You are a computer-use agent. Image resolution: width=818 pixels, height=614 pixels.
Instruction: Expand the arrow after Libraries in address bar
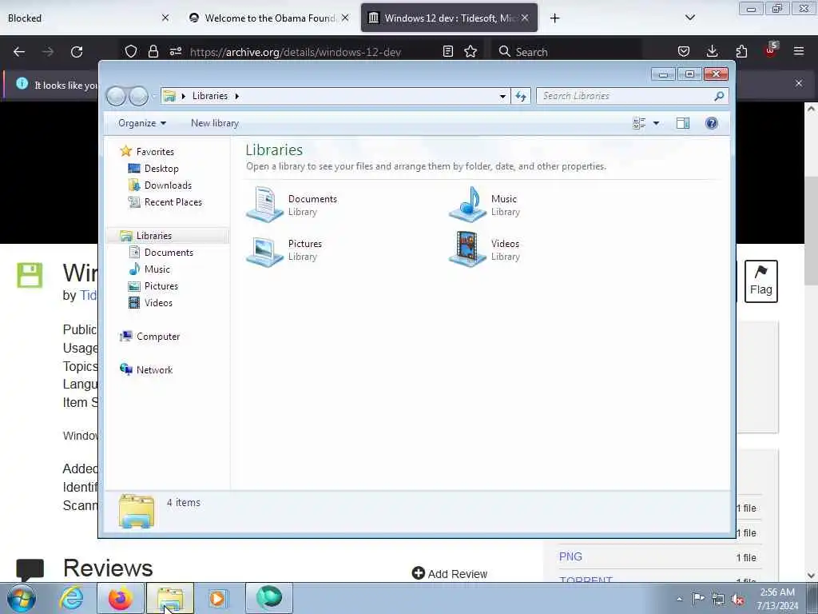coord(236,96)
